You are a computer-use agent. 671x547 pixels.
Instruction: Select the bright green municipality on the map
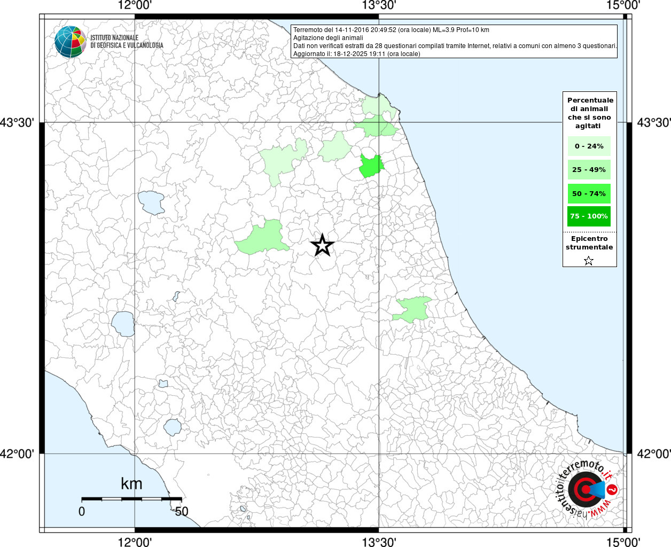370,166
